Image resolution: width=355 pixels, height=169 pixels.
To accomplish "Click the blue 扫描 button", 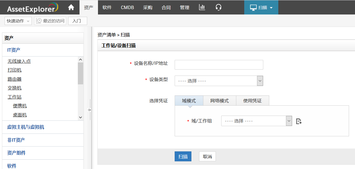I will [183, 157].
